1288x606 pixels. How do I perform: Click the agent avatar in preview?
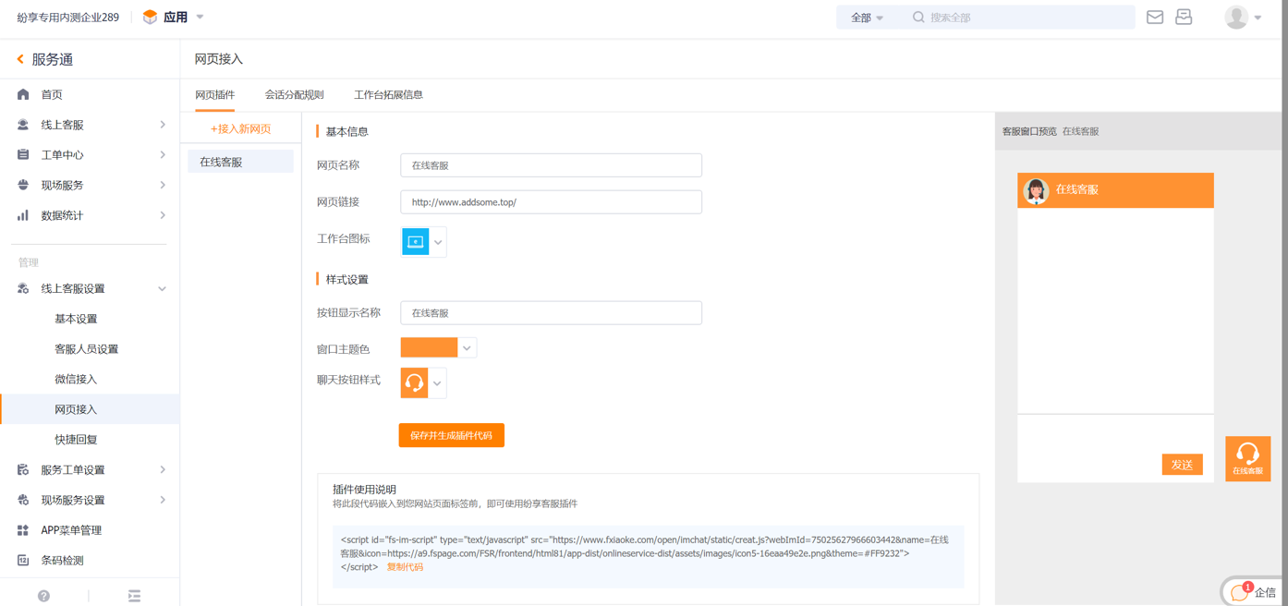click(1036, 190)
